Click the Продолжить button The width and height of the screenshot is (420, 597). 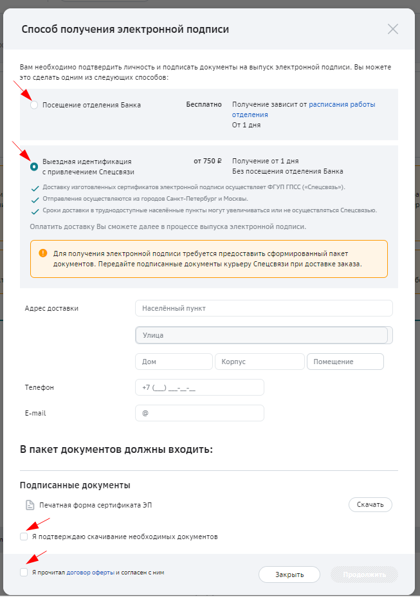click(365, 574)
